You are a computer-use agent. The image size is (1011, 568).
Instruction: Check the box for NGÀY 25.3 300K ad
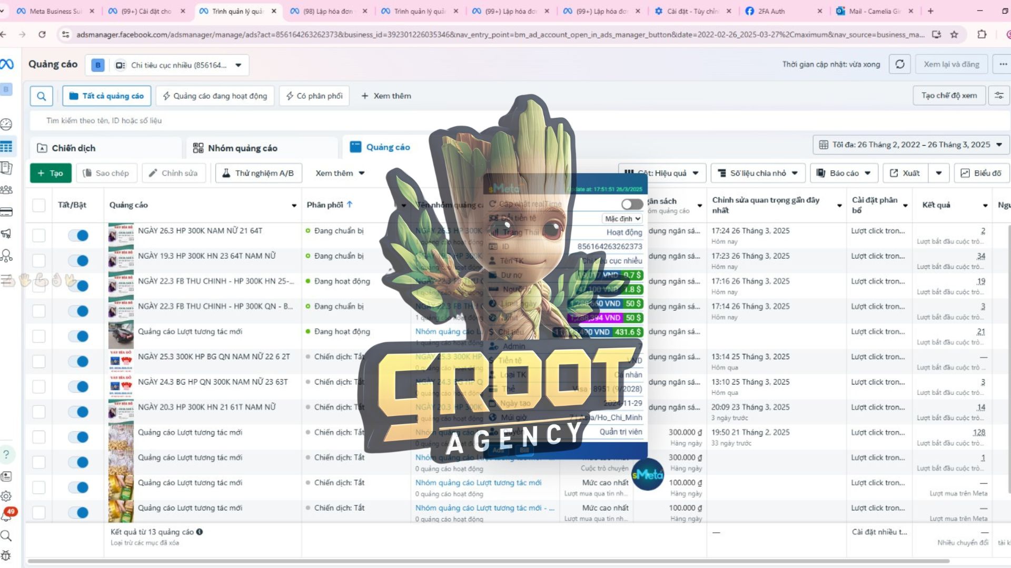tap(39, 361)
